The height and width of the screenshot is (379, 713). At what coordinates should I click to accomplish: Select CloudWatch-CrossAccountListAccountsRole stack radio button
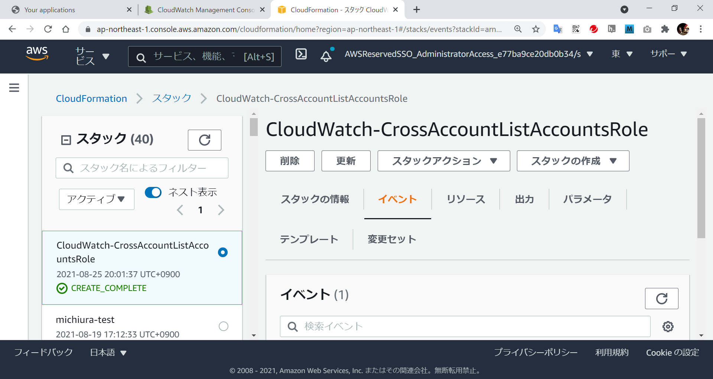(x=223, y=252)
